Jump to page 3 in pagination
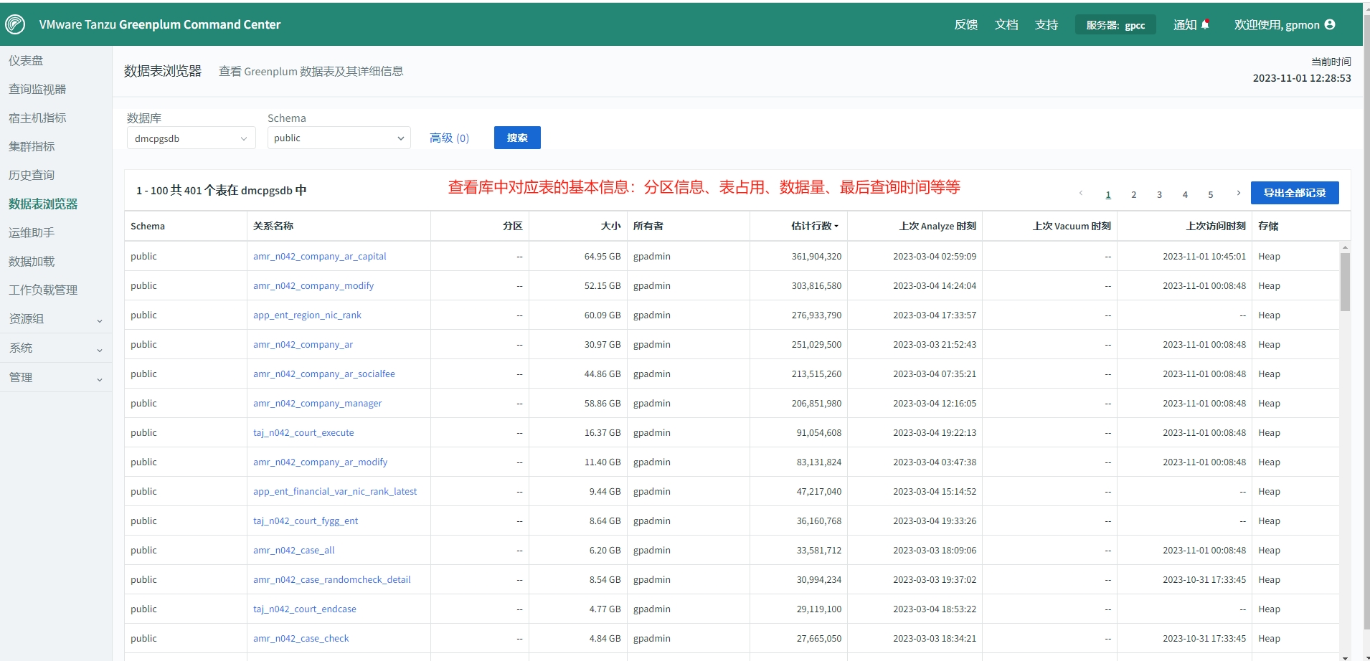This screenshot has height=661, width=1370. (x=1158, y=194)
